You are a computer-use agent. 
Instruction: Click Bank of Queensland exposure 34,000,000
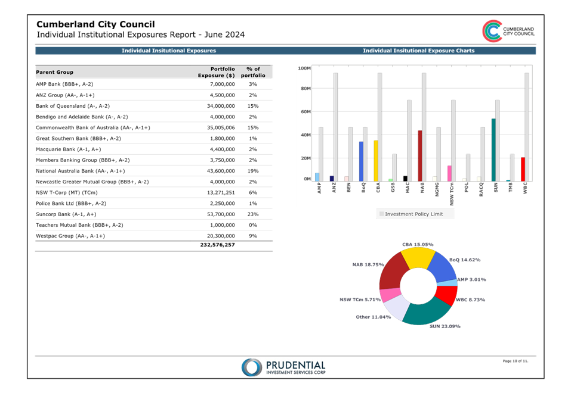coord(221,106)
